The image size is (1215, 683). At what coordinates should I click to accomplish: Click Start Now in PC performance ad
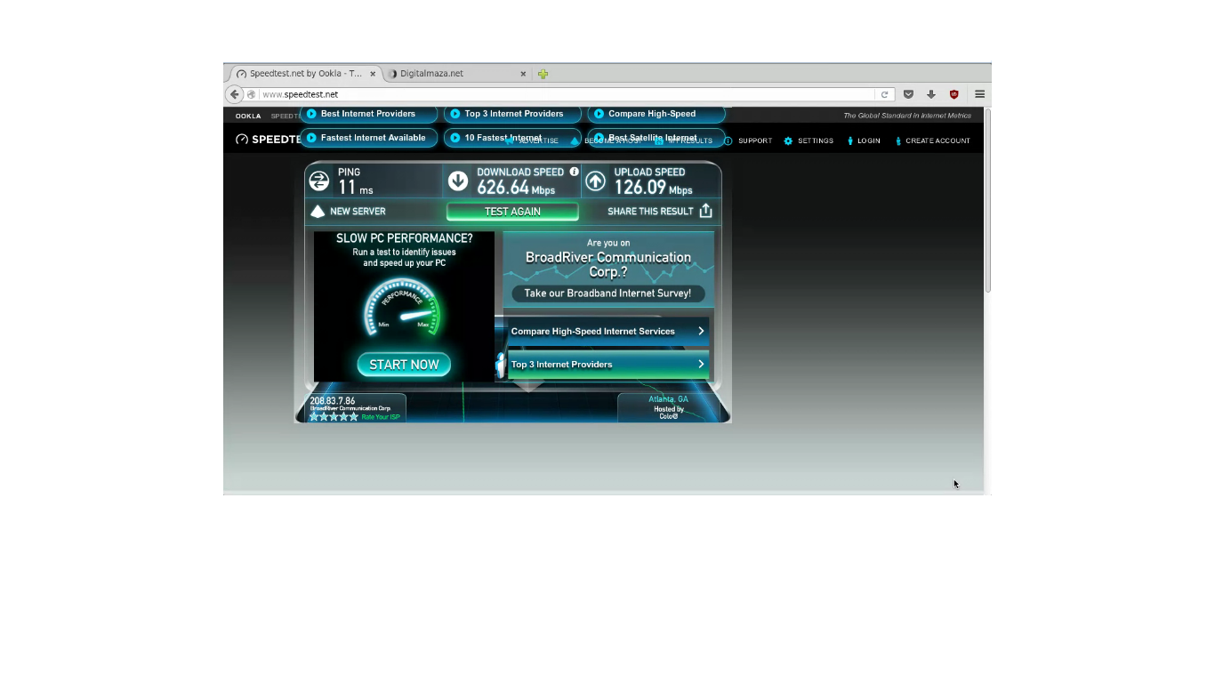click(404, 365)
